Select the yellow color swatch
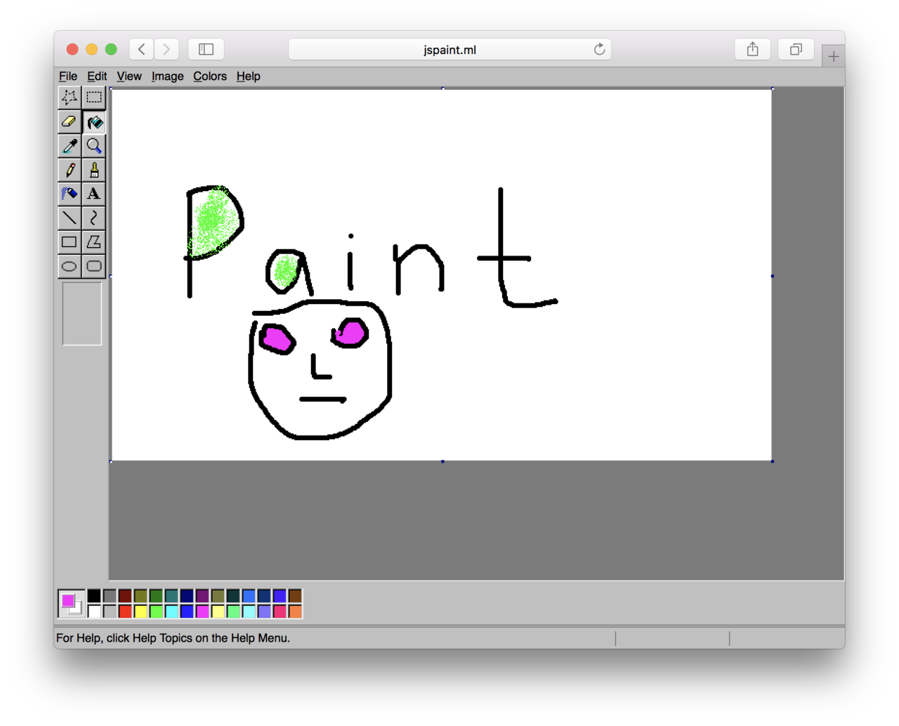Screen dimensions: 899x726 140,612
